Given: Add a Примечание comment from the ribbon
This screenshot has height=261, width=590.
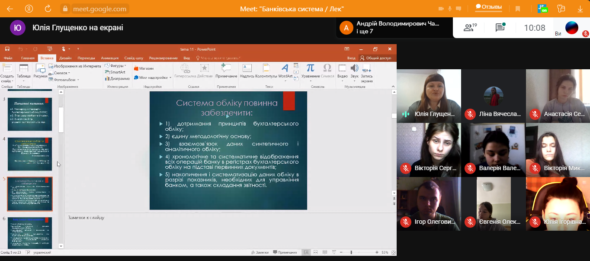Looking at the screenshot, I should [x=226, y=71].
